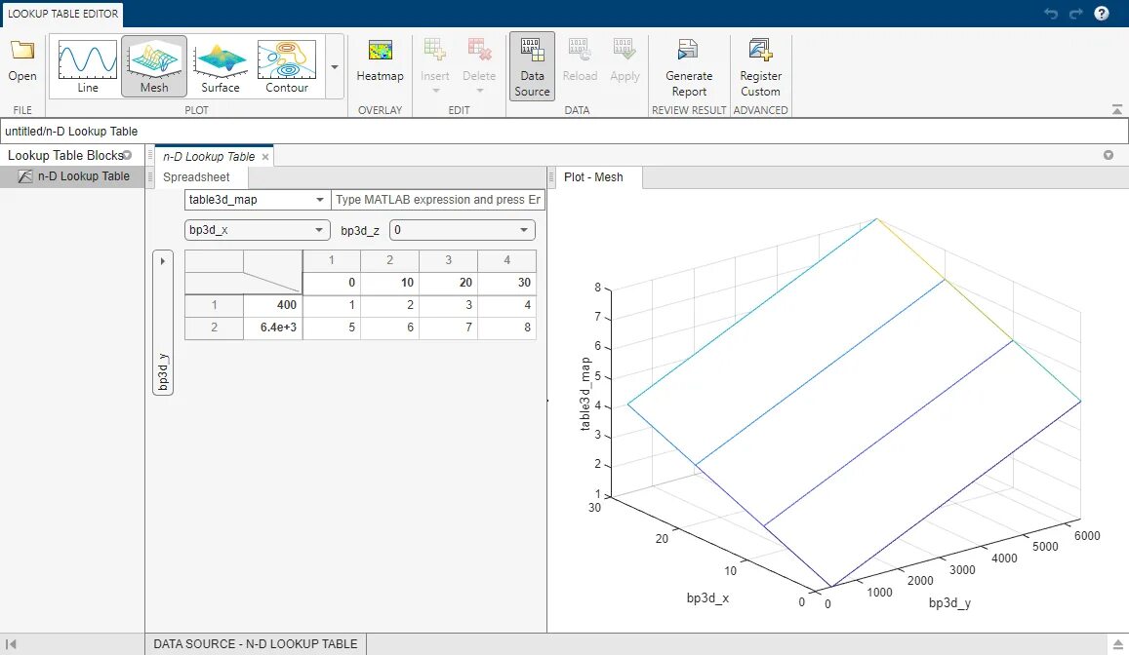This screenshot has width=1129, height=655.
Task: Expand bottom panel with bottom-right arrow icon
Action: tap(1117, 644)
